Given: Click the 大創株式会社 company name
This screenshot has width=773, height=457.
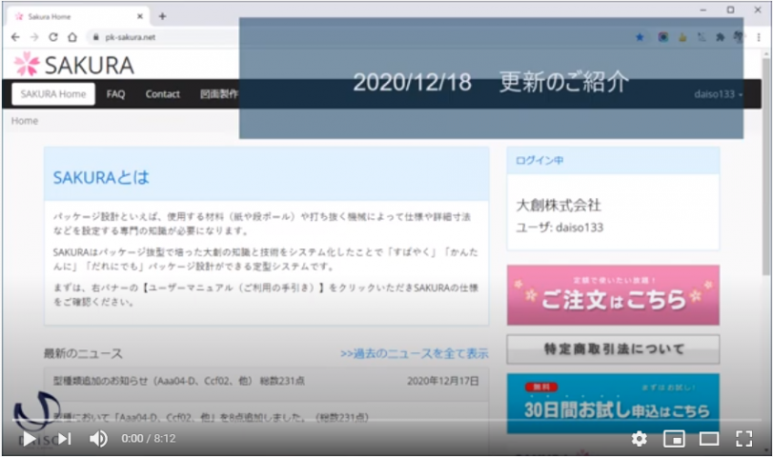Looking at the screenshot, I should (x=559, y=206).
